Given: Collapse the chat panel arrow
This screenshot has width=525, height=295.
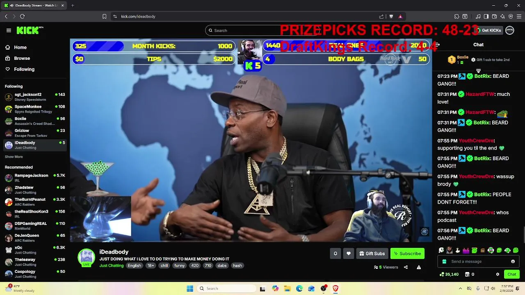Looking at the screenshot, I should tap(437, 45).
